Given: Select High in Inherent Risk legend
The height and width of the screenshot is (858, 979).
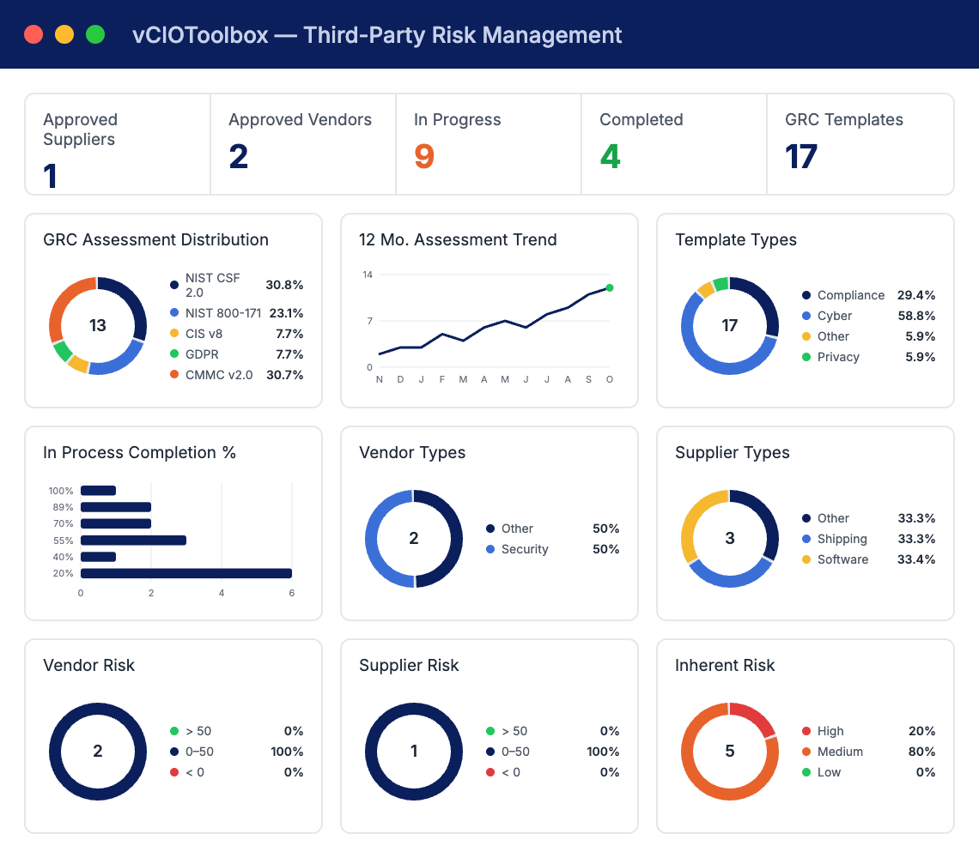Looking at the screenshot, I should click(x=868, y=731).
